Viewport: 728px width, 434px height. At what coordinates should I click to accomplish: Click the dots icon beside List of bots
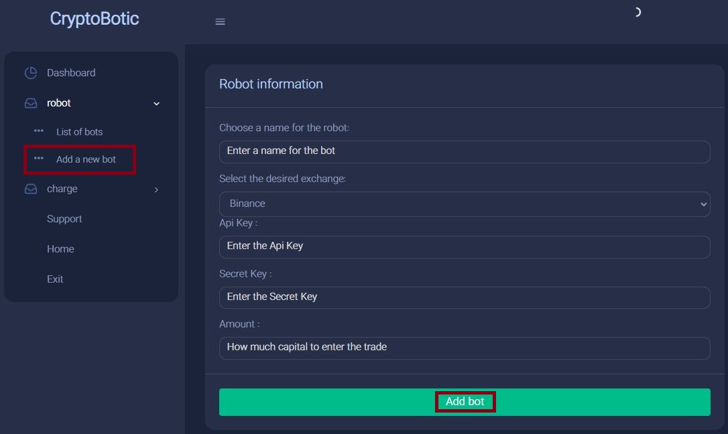[39, 131]
